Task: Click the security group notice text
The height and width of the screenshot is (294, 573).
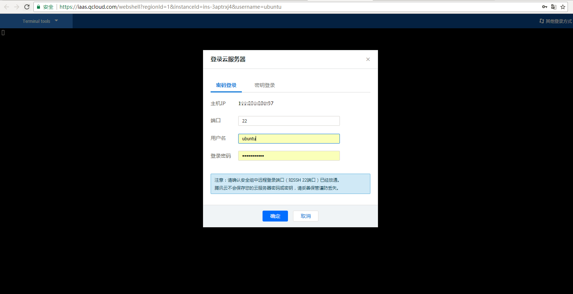Action: (290, 184)
